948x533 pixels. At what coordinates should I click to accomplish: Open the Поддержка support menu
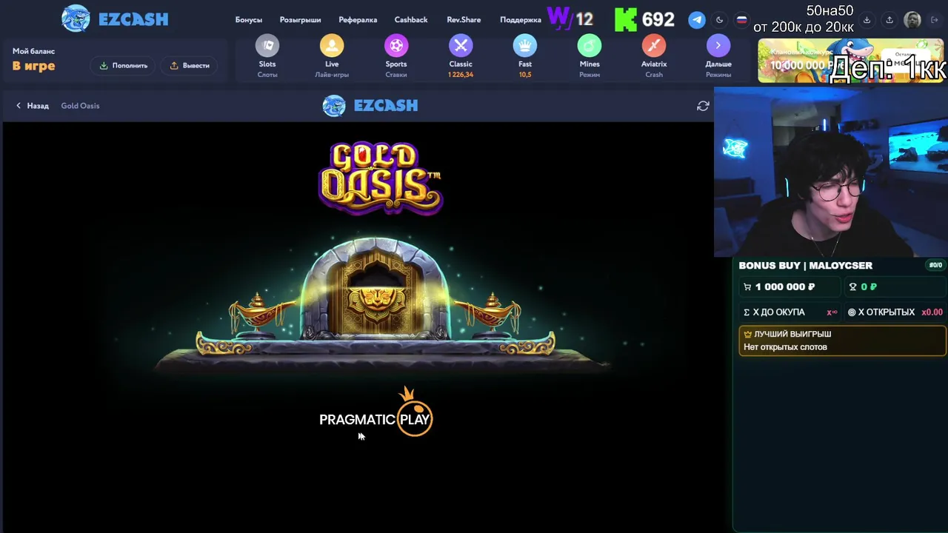coord(521,20)
